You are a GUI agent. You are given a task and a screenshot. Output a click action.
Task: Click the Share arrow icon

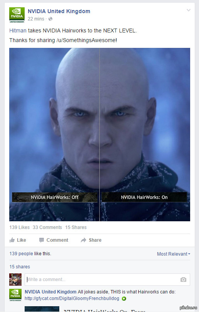coord(84,240)
